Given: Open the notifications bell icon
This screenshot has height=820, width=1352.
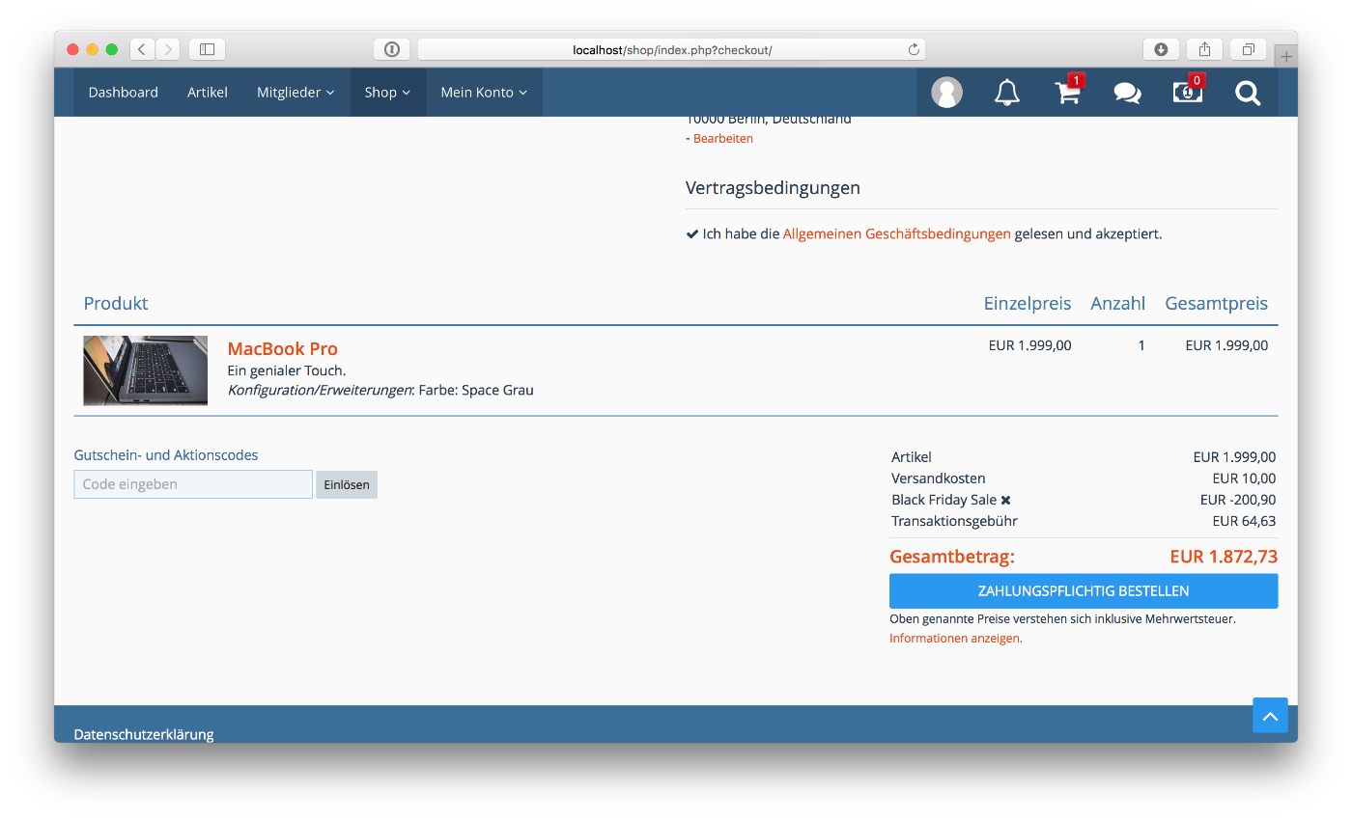Looking at the screenshot, I should (1006, 93).
